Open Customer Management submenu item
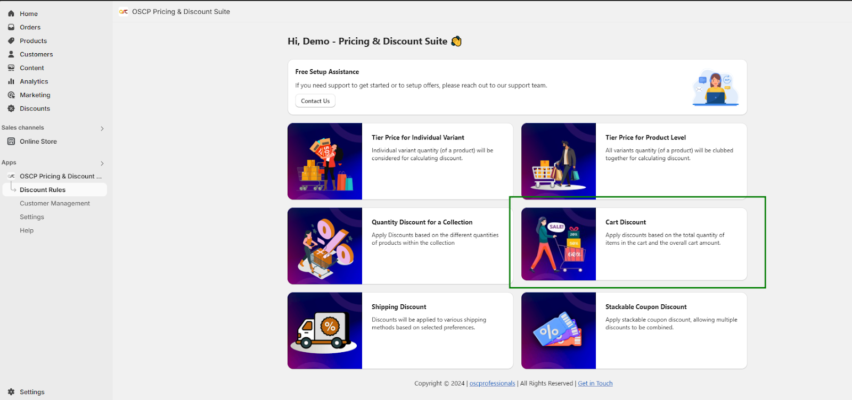The height and width of the screenshot is (400, 852). pyautogui.click(x=55, y=204)
